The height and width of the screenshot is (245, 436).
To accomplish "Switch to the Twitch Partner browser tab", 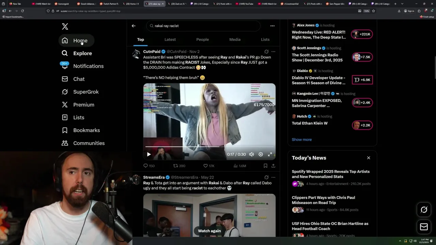I will pos(109,4).
